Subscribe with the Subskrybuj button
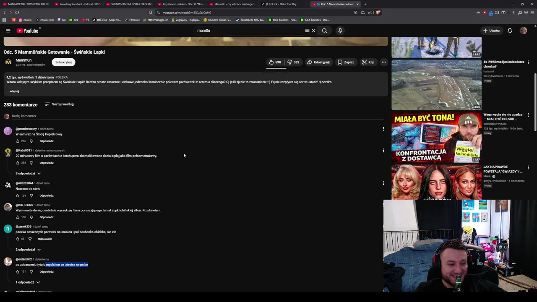Viewport: 537px width, 302px height. 63,62
